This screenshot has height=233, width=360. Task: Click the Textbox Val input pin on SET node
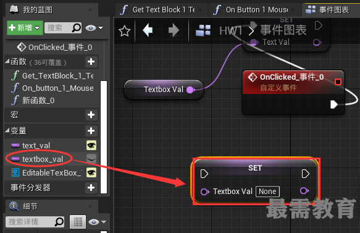[205, 192]
